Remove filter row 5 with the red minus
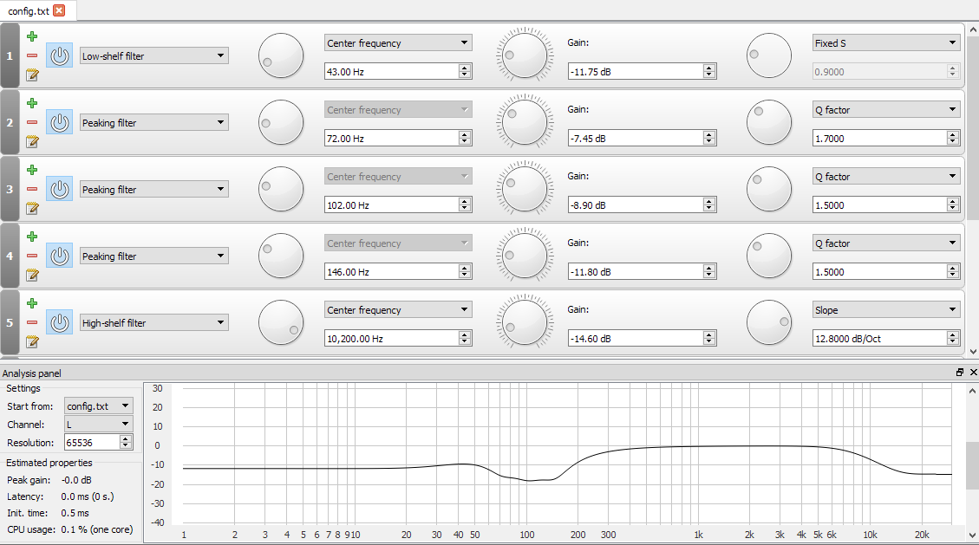 point(32,322)
